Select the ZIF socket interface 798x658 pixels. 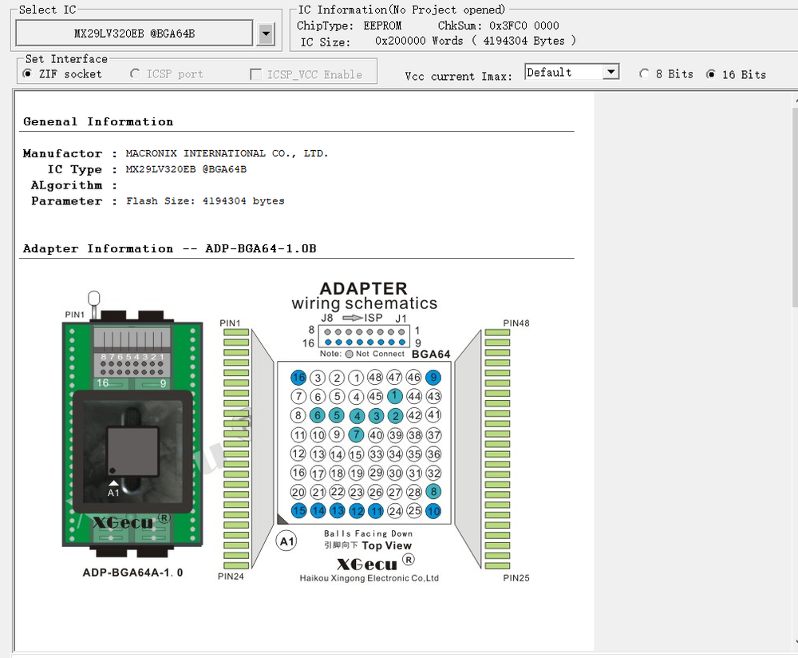(28, 73)
